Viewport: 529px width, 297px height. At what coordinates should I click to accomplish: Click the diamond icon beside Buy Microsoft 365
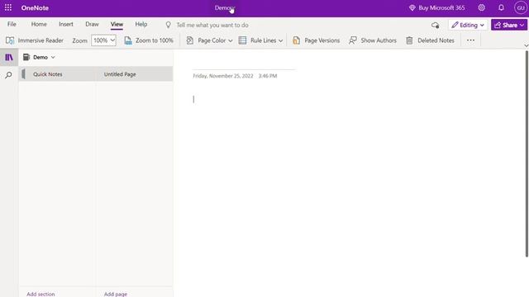[412, 7]
